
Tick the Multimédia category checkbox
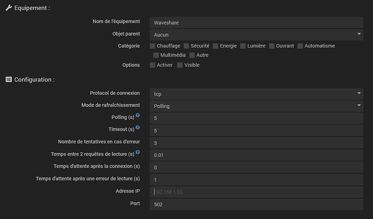[156, 55]
